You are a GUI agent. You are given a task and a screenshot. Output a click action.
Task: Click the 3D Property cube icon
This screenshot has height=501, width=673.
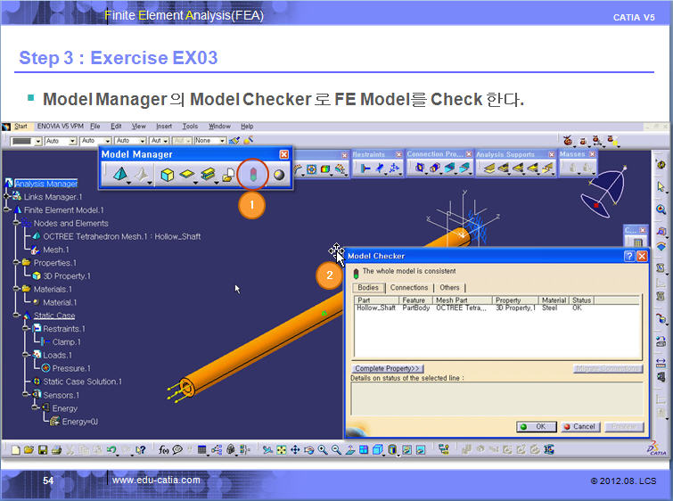click(167, 176)
